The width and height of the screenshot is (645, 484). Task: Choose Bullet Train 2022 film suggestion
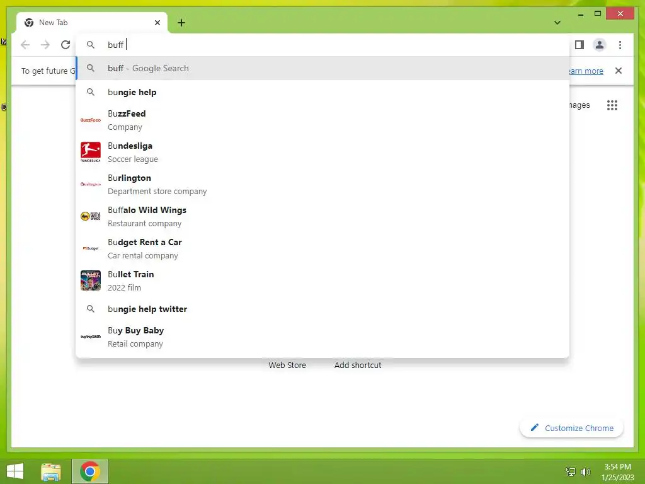(322, 280)
